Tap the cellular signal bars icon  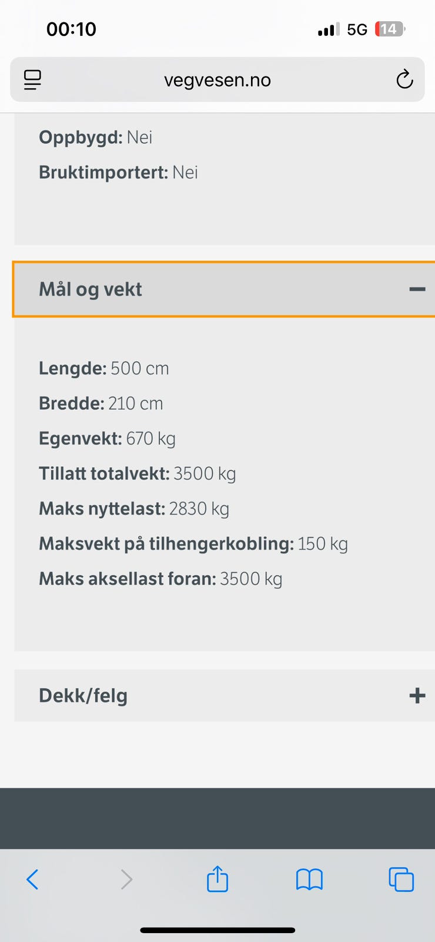pos(329,29)
